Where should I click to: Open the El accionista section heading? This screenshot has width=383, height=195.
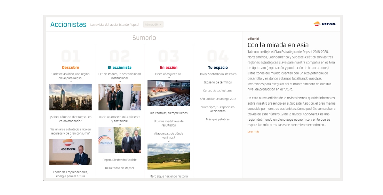pyautogui.click(x=119, y=68)
